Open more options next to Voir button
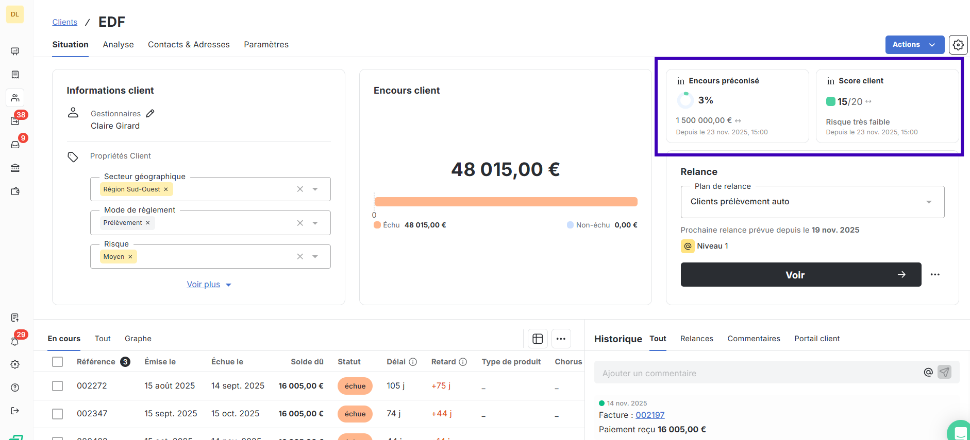 935,275
